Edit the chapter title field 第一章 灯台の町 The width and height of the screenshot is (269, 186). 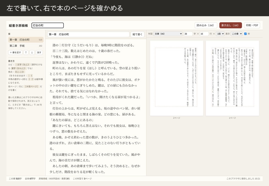coord(88,34)
